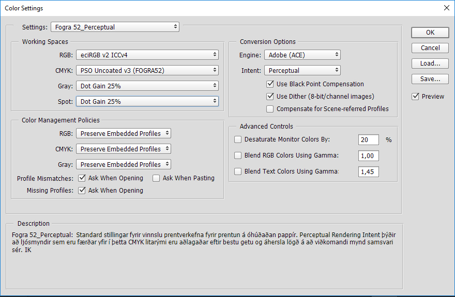Open the RGB color management policy dropdown
Screen dimensions: 455x297
coord(123,133)
